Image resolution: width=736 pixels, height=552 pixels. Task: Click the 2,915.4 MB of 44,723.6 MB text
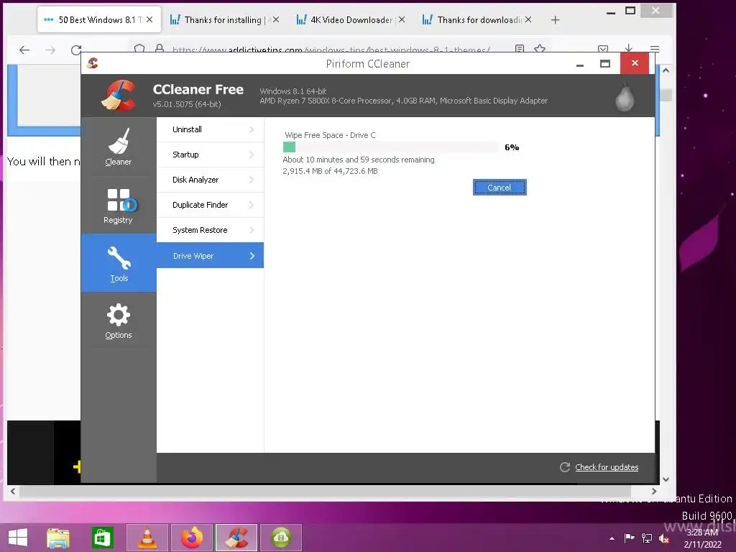[x=330, y=171]
